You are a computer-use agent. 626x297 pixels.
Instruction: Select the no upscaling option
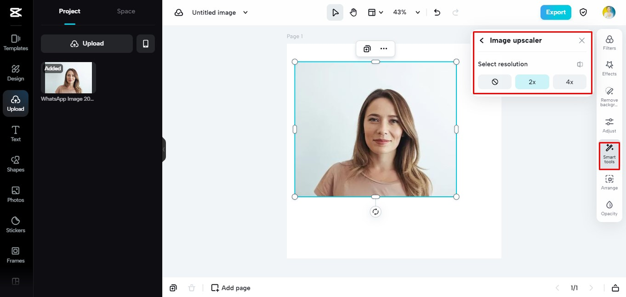point(495,82)
